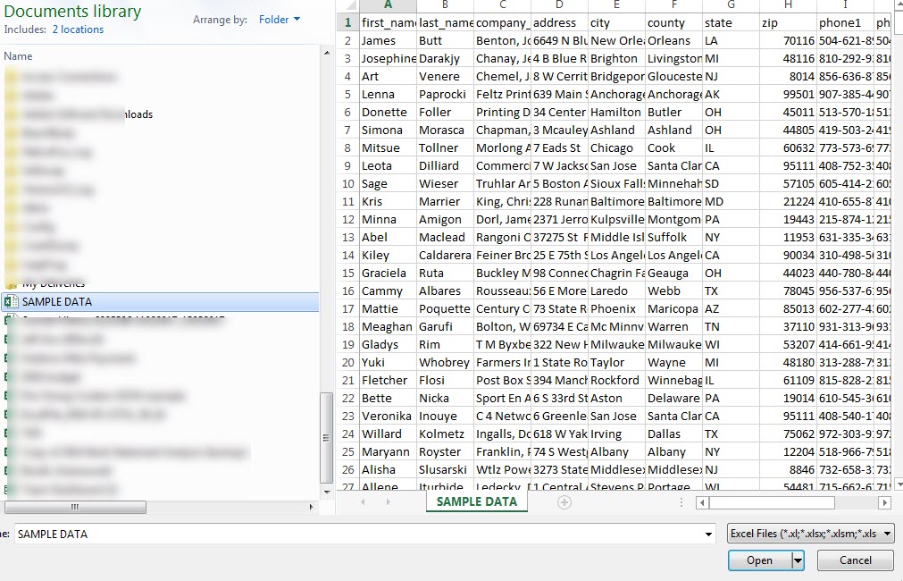Click the cell containing Whobrey
Screen dimensions: 903x581
tap(445, 363)
